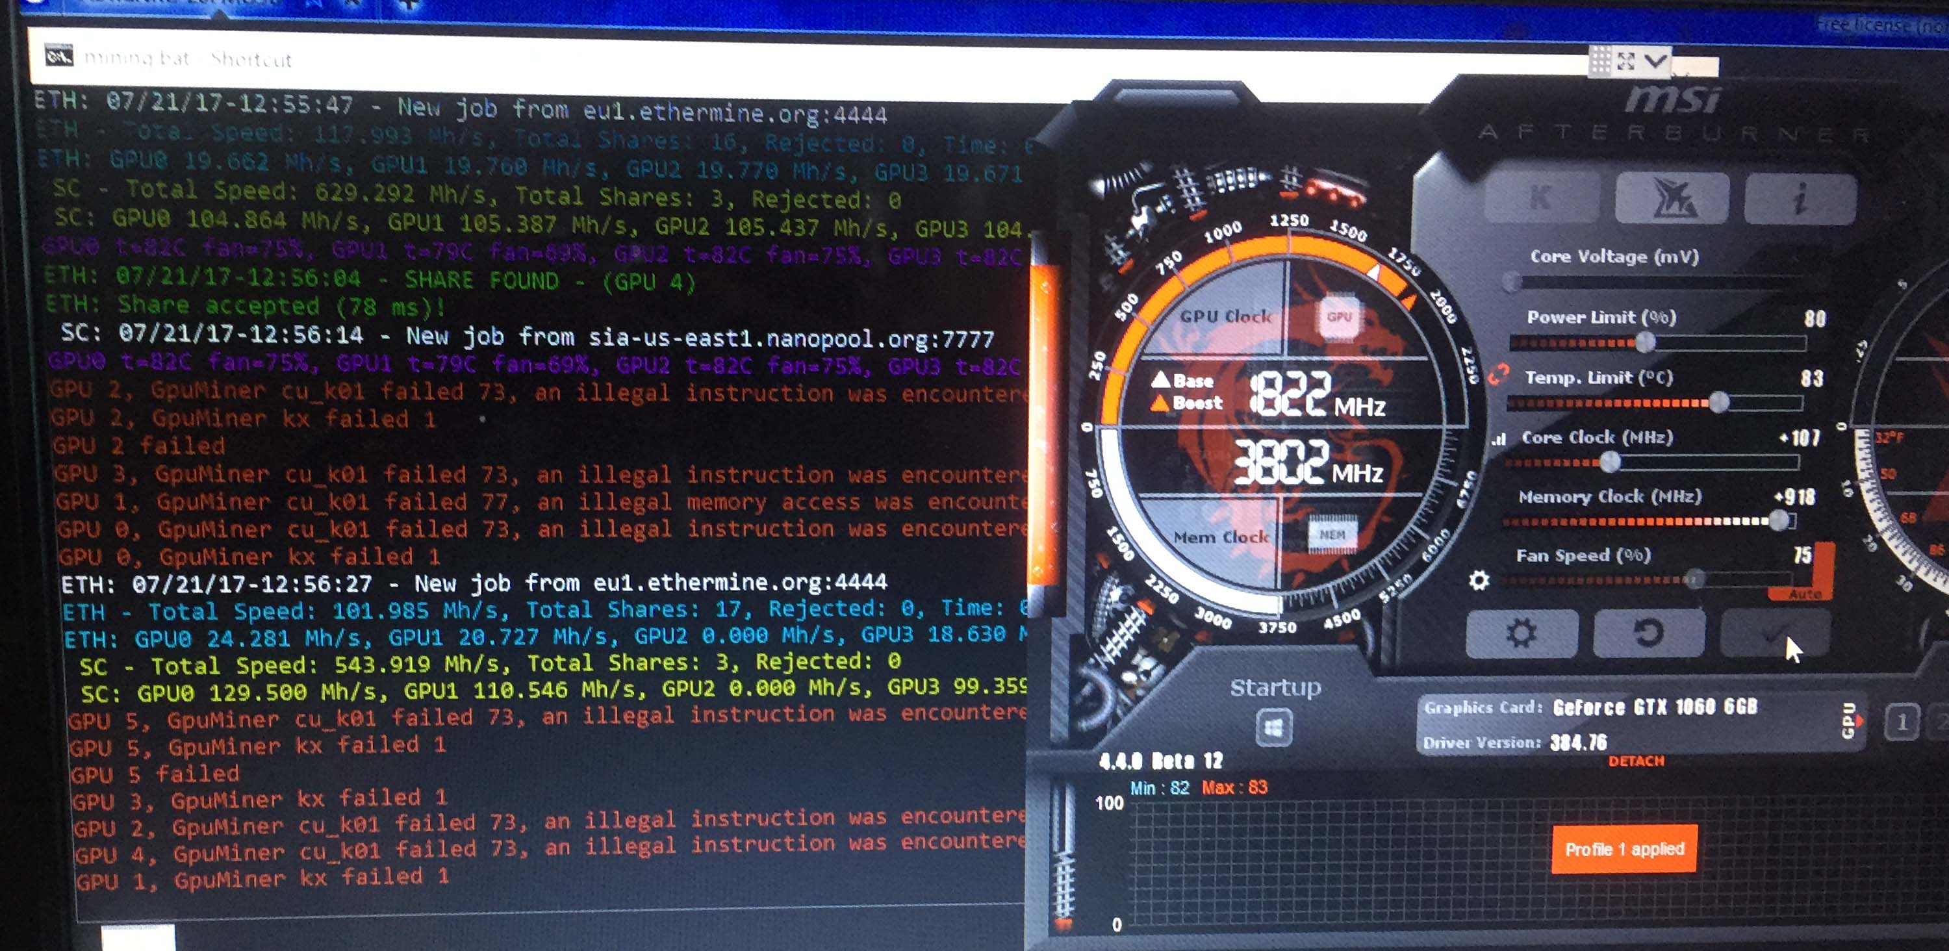
Task: Click the 'SHARE FOUND - (GPU 4)' console line
Action: pos(369,279)
